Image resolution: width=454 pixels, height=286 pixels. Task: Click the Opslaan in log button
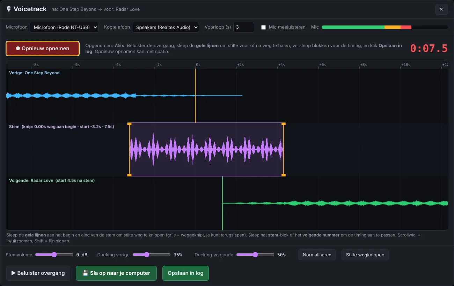point(185,273)
